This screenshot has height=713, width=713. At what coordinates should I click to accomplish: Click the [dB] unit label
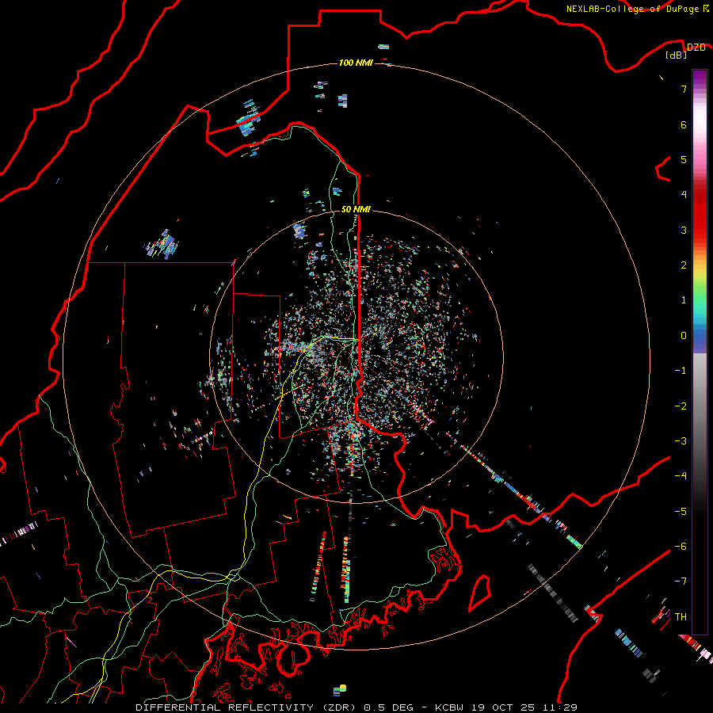pyautogui.click(x=677, y=55)
